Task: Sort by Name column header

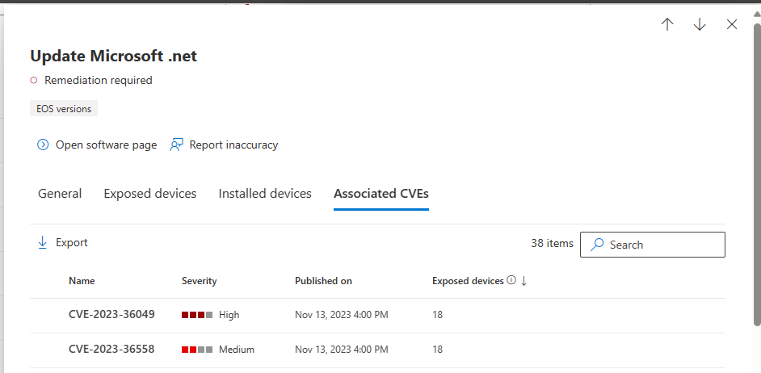Action: point(82,281)
